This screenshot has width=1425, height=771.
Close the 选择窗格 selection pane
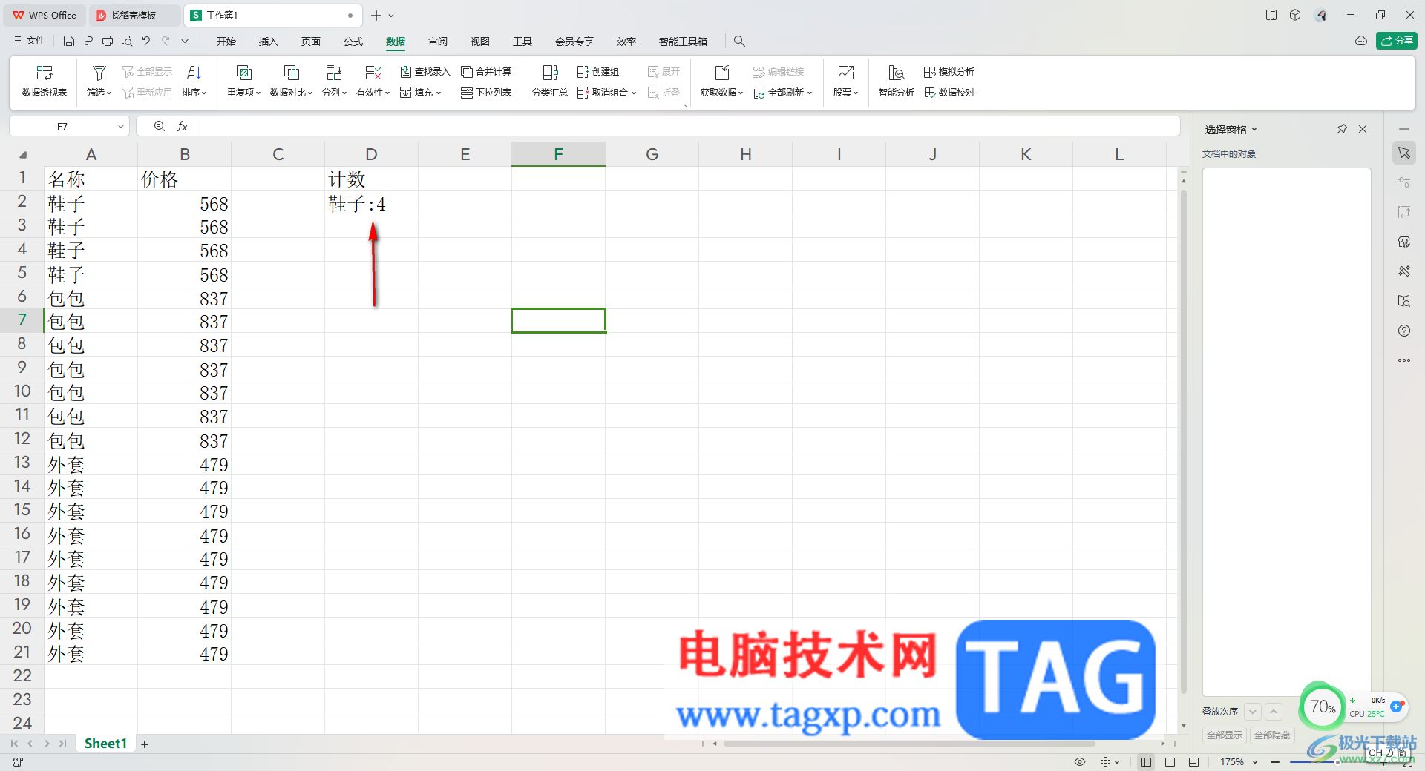pos(1363,129)
